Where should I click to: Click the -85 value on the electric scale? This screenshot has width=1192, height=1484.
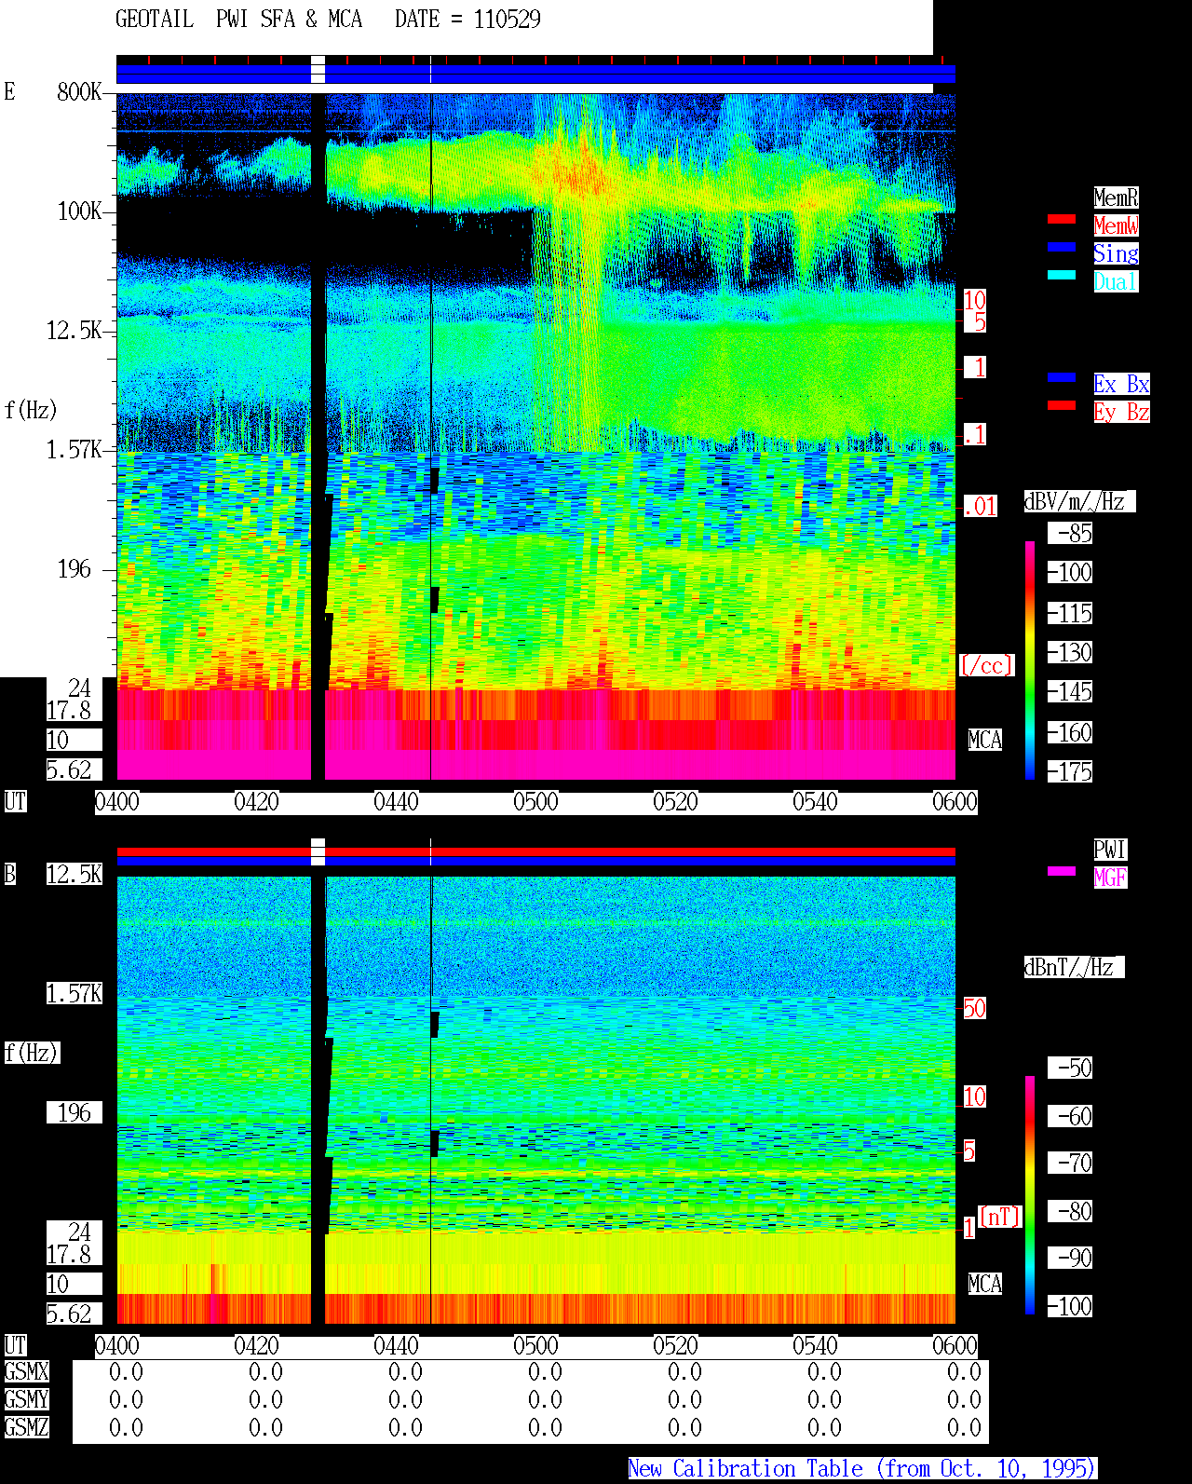(1071, 534)
